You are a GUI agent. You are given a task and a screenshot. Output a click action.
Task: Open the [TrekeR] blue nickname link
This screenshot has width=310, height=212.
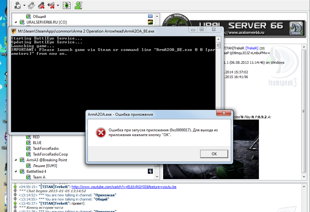point(252,48)
